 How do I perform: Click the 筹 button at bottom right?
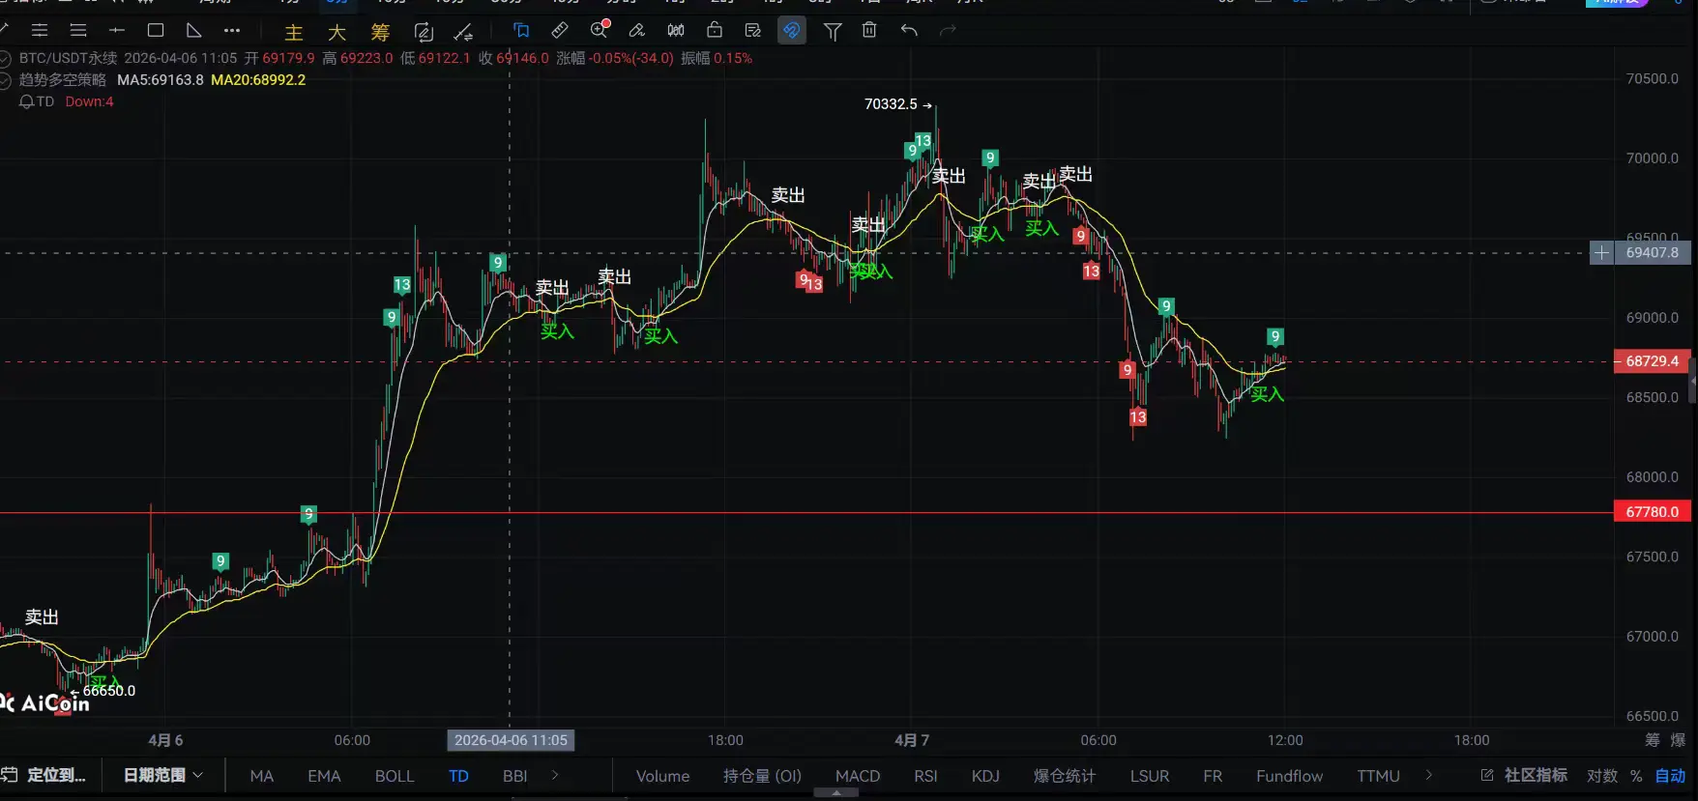point(1653,740)
